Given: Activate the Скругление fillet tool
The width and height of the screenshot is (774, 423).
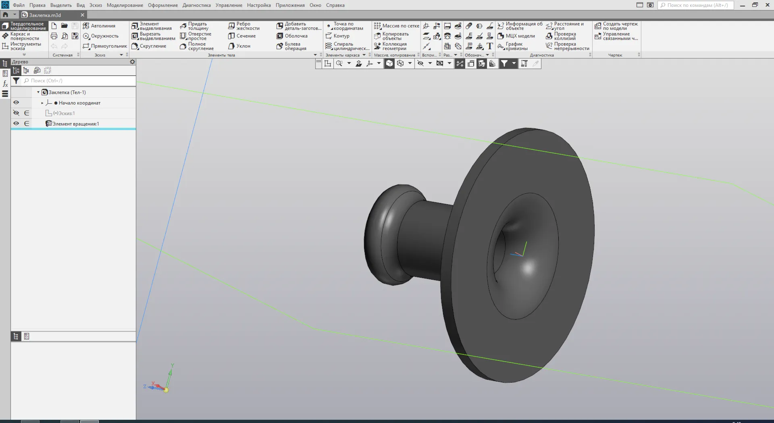Looking at the screenshot, I should pyautogui.click(x=149, y=46).
